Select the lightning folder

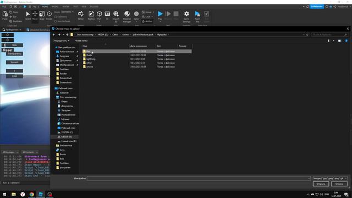click(91, 59)
